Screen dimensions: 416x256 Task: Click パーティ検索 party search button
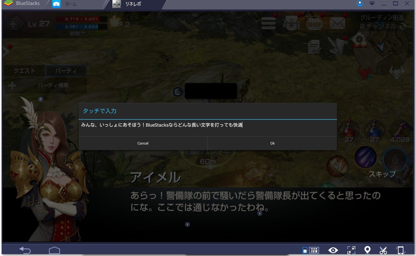pos(53,86)
